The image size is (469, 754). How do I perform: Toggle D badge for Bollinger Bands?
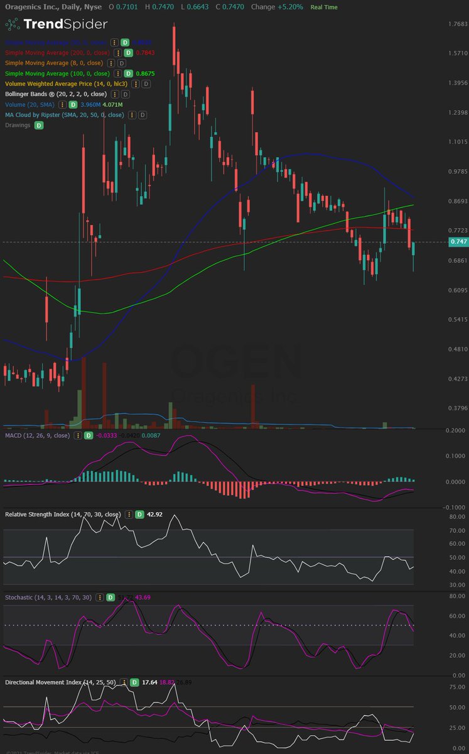tap(125, 94)
